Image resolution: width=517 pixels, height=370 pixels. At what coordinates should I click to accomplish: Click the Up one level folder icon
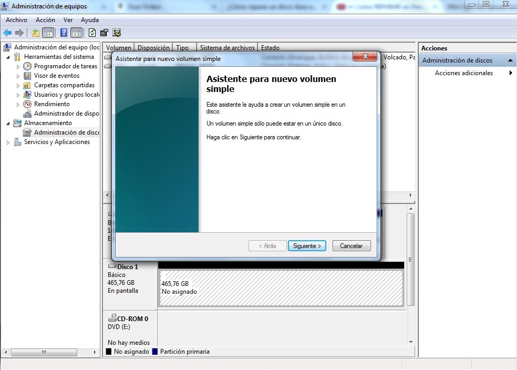36,33
